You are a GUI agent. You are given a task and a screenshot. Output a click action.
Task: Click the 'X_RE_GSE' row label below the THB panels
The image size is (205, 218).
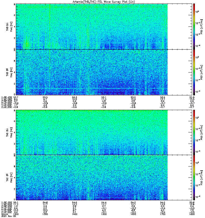pos(7,97)
